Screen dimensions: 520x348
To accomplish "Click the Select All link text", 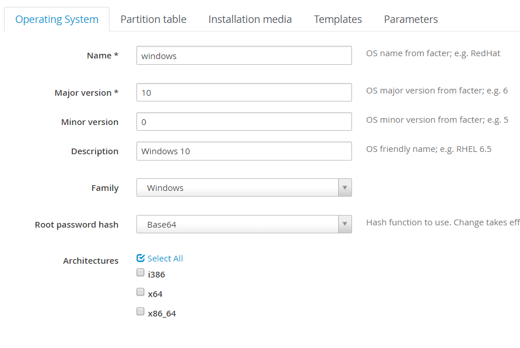I will [x=165, y=259].
